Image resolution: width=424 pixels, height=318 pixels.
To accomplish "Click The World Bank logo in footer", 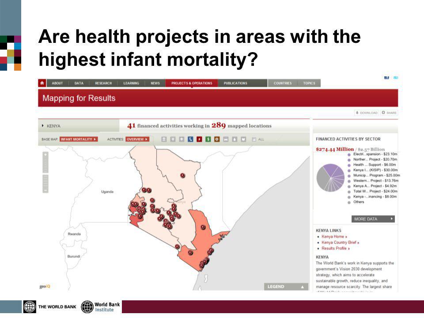I will [x=50, y=307].
